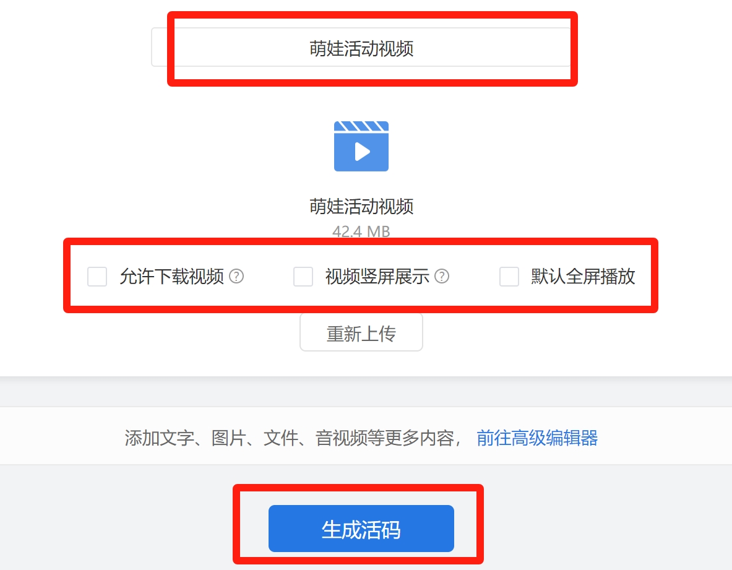This screenshot has width=732, height=570.
Task: Enable the 允许下载视频 checkbox
Action: (97, 277)
